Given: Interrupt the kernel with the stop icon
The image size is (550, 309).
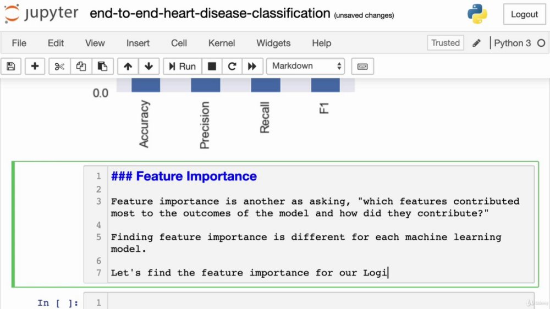Looking at the screenshot, I should (x=212, y=67).
